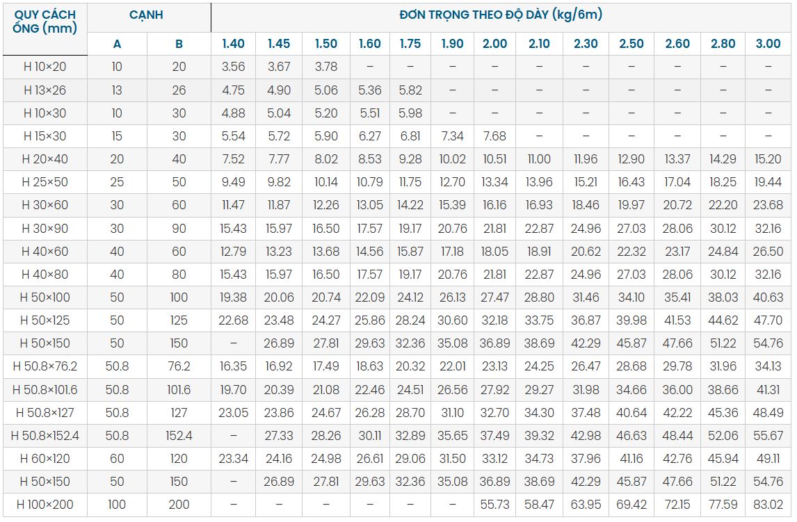Select the "H 13×26" row label
Image resolution: width=797 pixels, height=522 pixels.
pos(45,90)
